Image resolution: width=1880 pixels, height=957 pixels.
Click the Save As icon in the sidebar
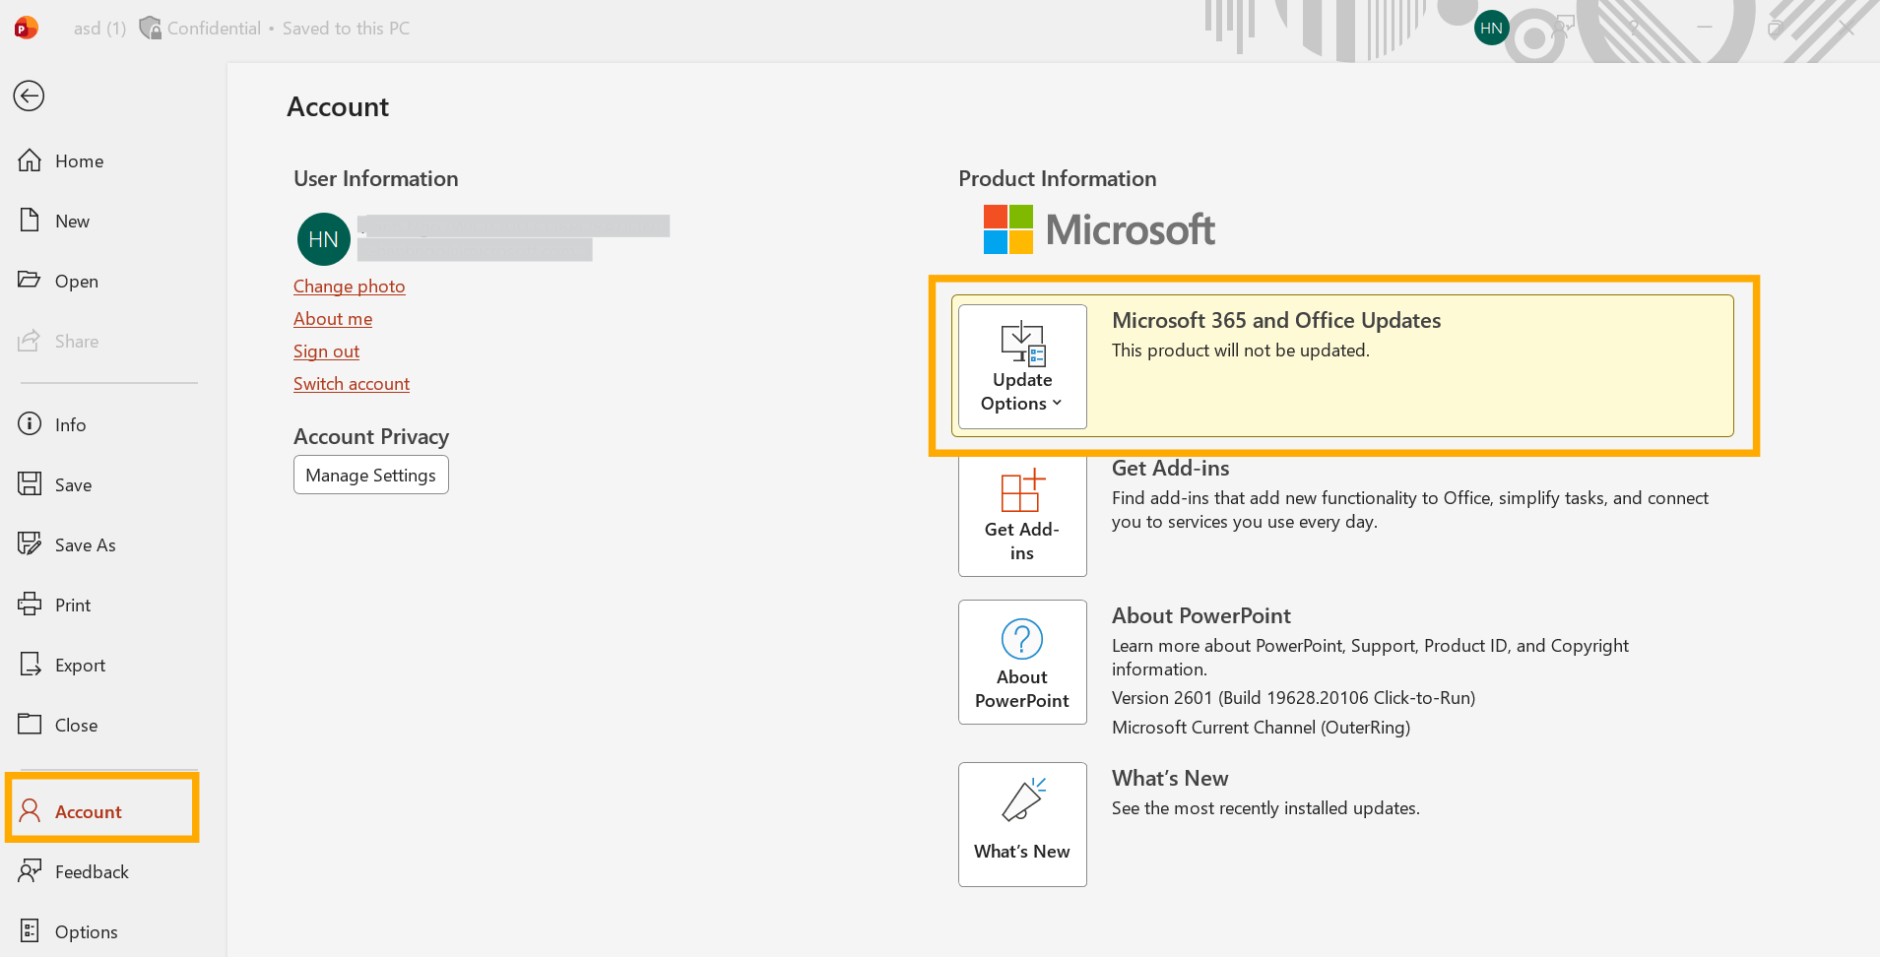click(x=30, y=543)
